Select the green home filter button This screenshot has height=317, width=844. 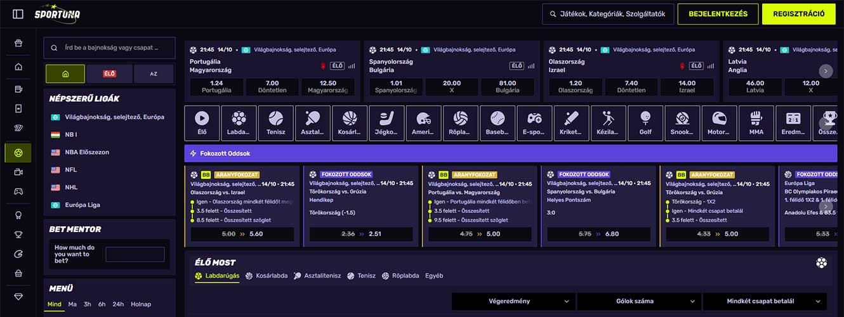click(65, 74)
